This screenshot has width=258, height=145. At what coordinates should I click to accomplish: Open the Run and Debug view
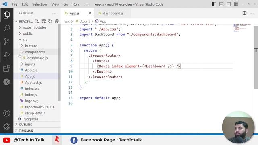[x=6, y=55]
